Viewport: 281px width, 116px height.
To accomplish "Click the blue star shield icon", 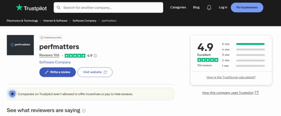I will 12,94.
